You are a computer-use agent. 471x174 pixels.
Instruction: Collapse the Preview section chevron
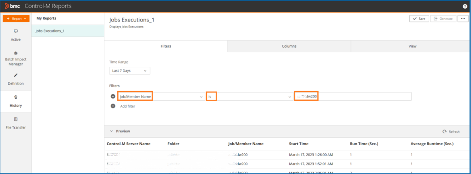tap(111, 131)
